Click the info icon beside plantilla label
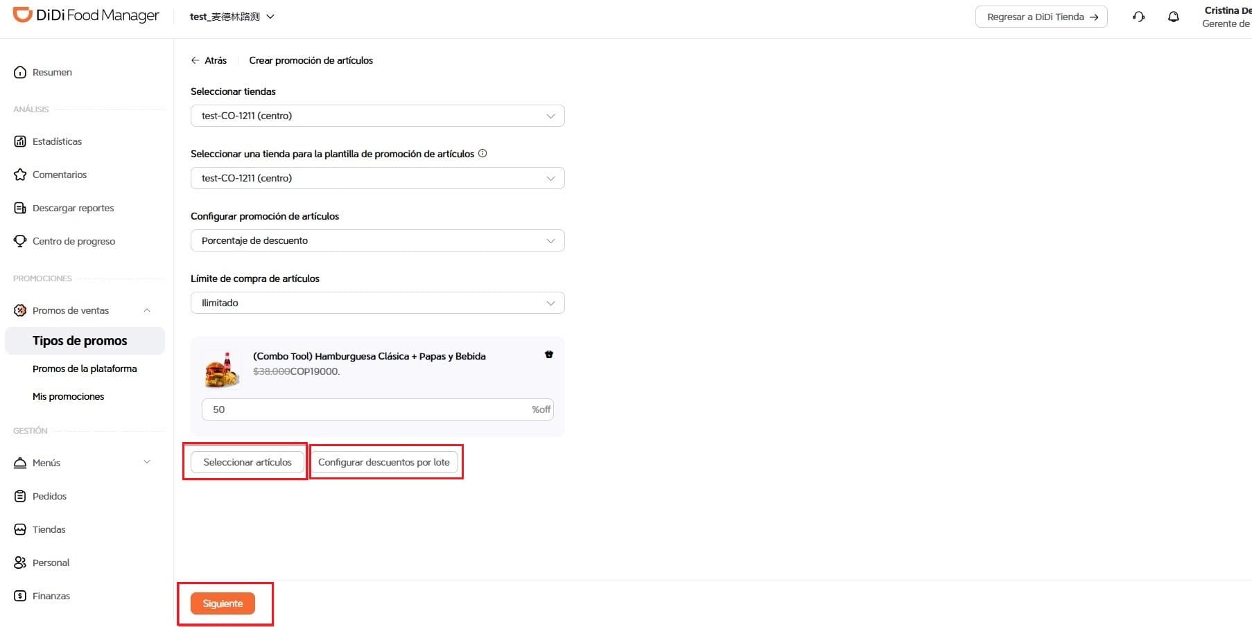 (x=482, y=154)
